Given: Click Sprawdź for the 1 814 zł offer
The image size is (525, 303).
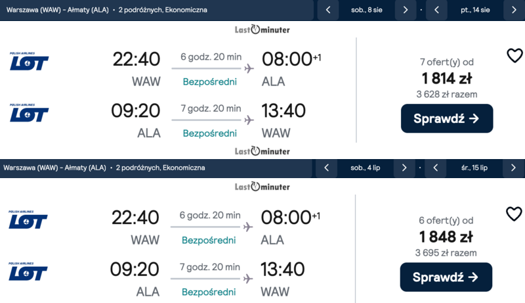Looking at the screenshot, I should (446, 118).
